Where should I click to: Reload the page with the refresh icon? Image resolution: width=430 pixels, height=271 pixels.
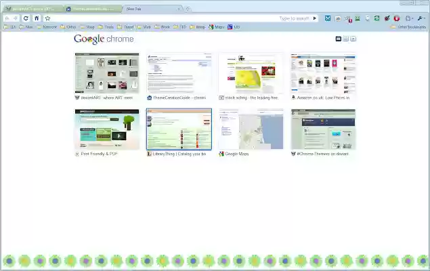tap(26, 18)
